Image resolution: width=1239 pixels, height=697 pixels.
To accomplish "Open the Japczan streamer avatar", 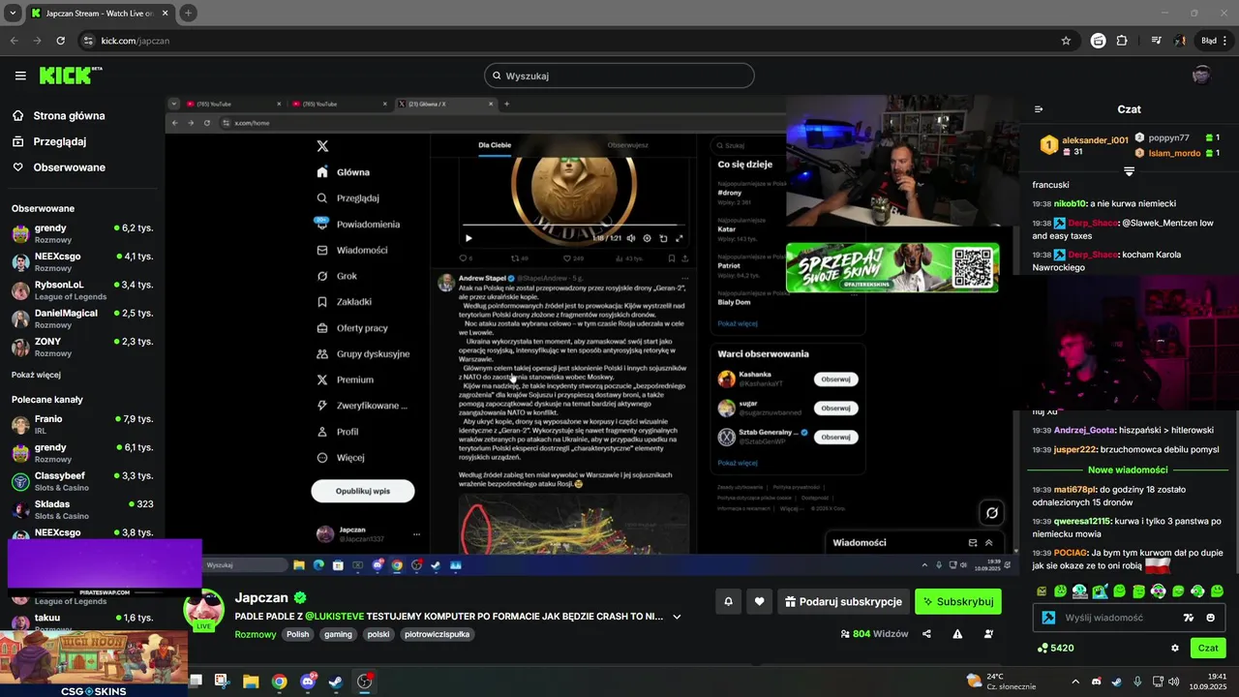I will pos(204,612).
